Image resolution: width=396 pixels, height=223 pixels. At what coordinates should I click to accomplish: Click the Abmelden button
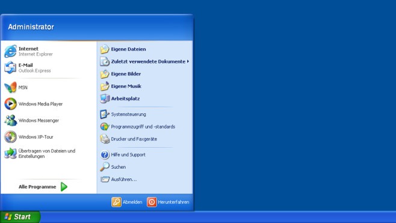(127, 202)
